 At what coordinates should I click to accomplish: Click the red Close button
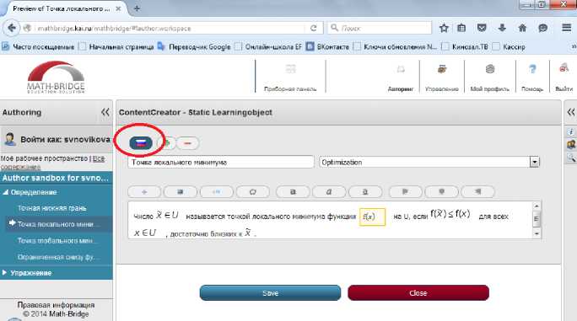[418, 293]
